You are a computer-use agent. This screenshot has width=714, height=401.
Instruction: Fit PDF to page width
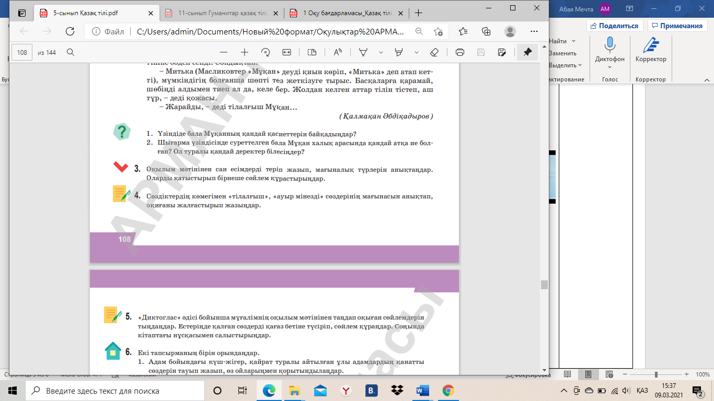pos(286,52)
